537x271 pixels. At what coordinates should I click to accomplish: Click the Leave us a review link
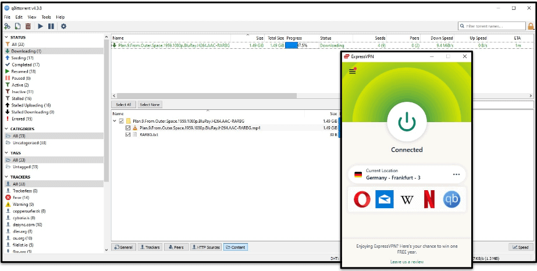[x=406, y=262]
